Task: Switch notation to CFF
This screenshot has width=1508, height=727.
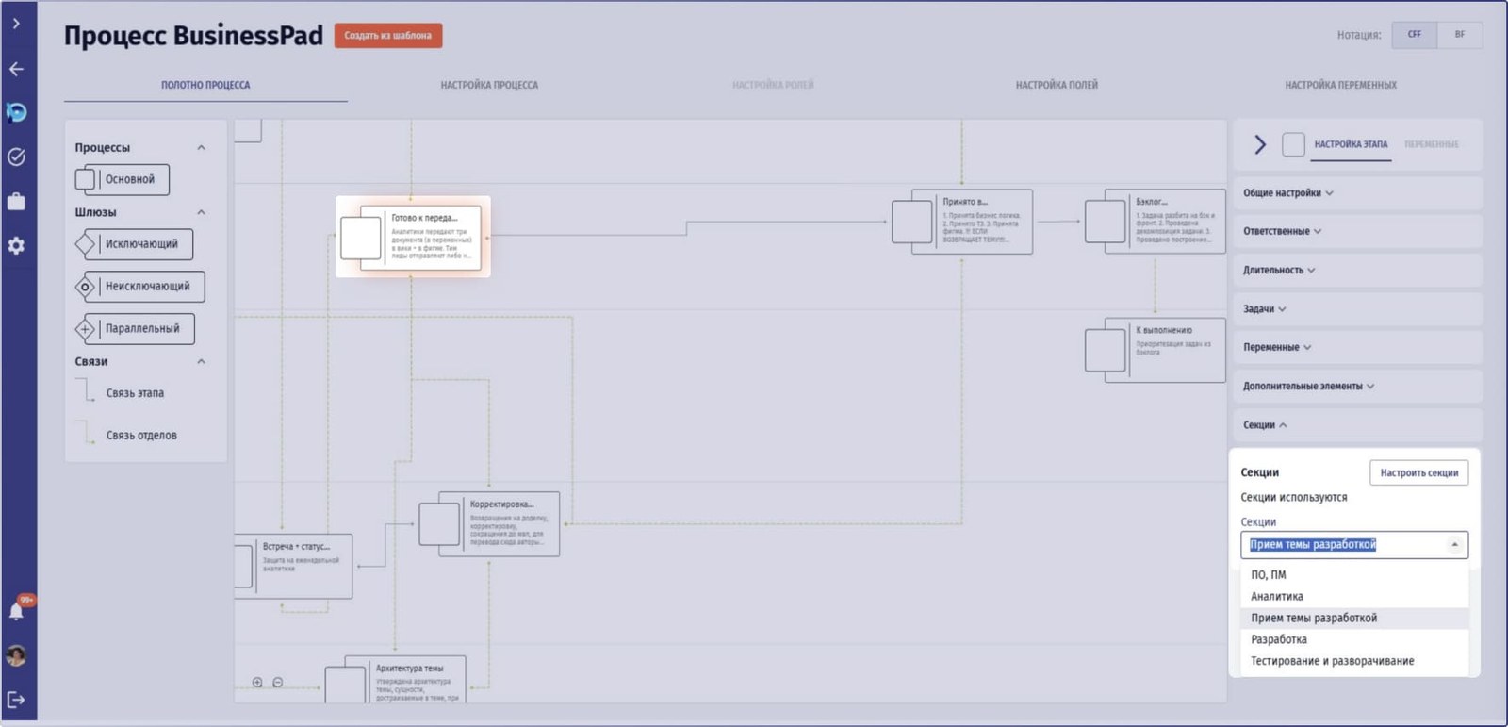Action: coord(1415,35)
